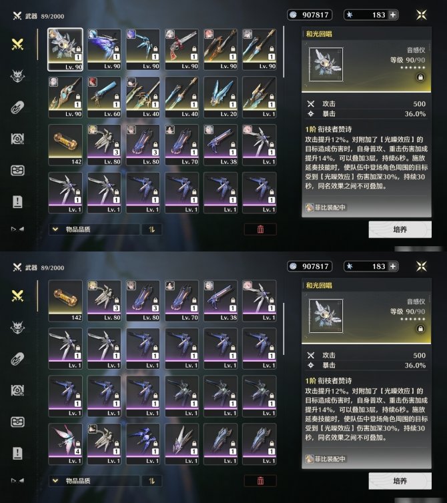Open the exclamation-mark quest items category in lower sidebar
The height and width of the screenshot is (503, 447).
pyautogui.click(x=17, y=453)
